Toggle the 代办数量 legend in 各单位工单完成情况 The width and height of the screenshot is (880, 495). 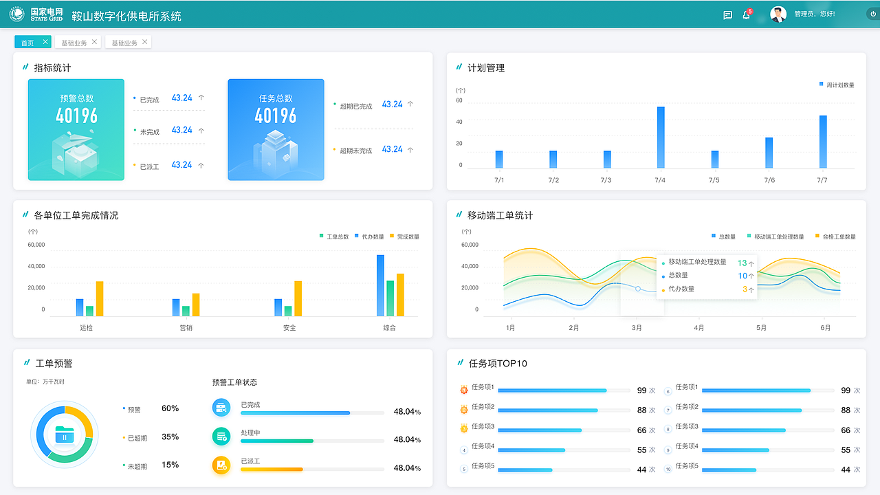coord(369,237)
